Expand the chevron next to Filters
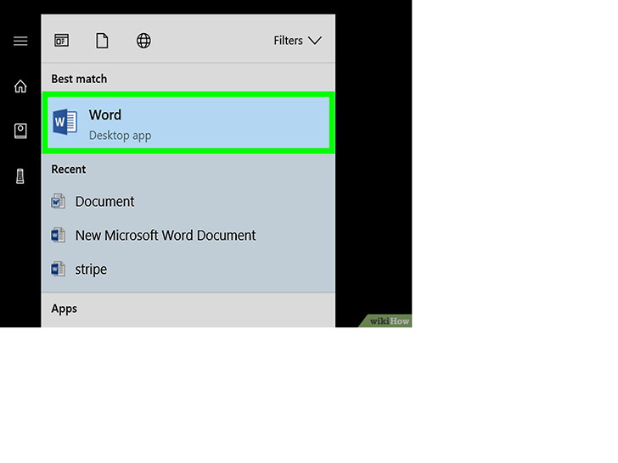 pos(315,41)
